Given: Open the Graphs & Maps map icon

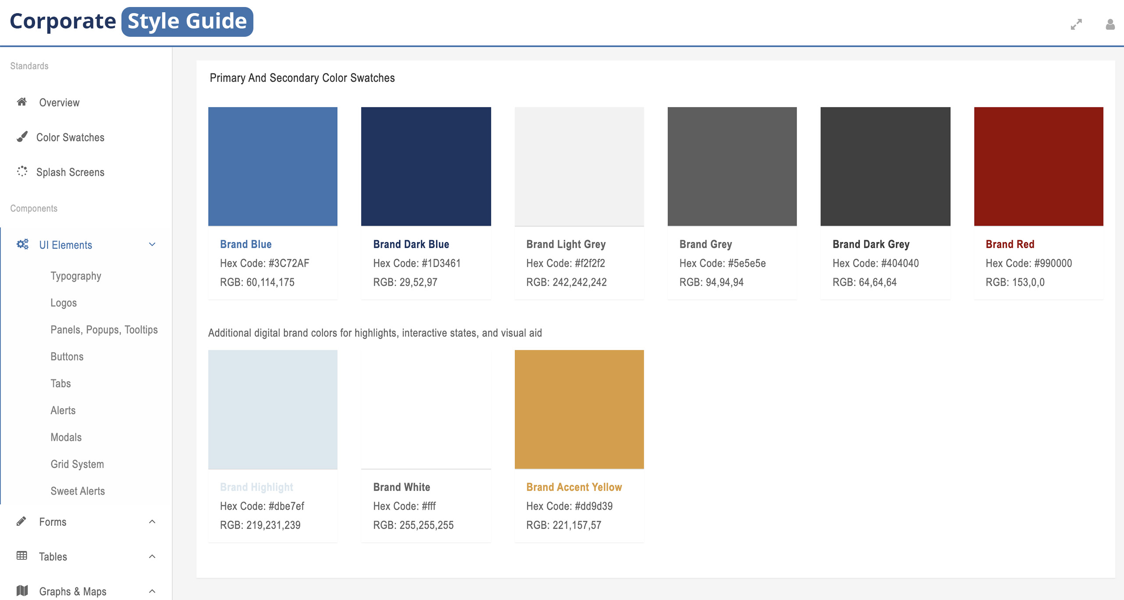Looking at the screenshot, I should (21, 590).
